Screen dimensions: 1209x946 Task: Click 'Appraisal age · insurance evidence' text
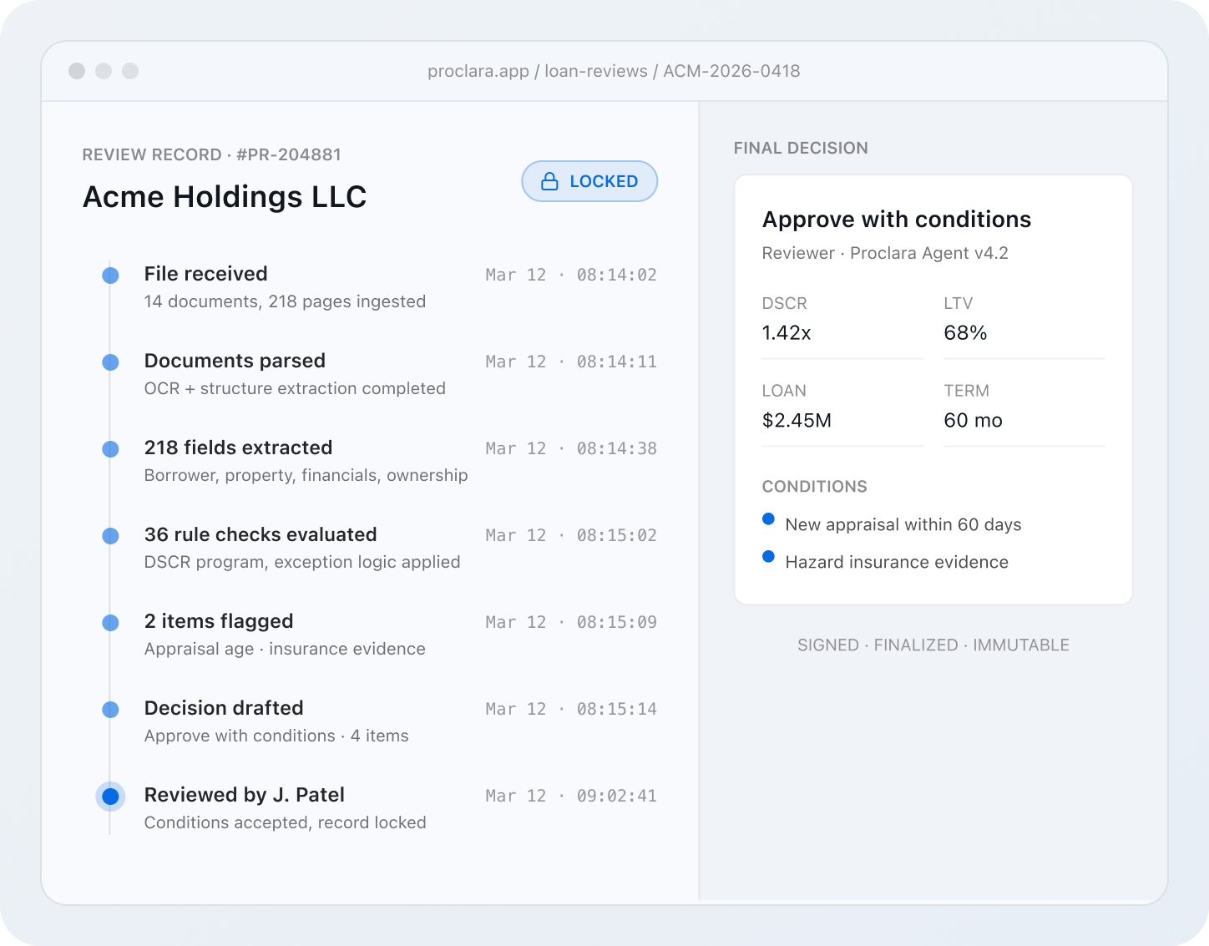(x=285, y=649)
